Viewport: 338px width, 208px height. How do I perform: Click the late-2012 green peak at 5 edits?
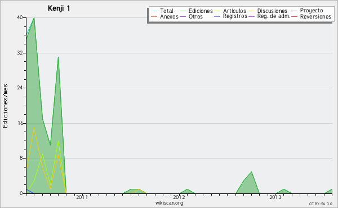click(x=251, y=172)
